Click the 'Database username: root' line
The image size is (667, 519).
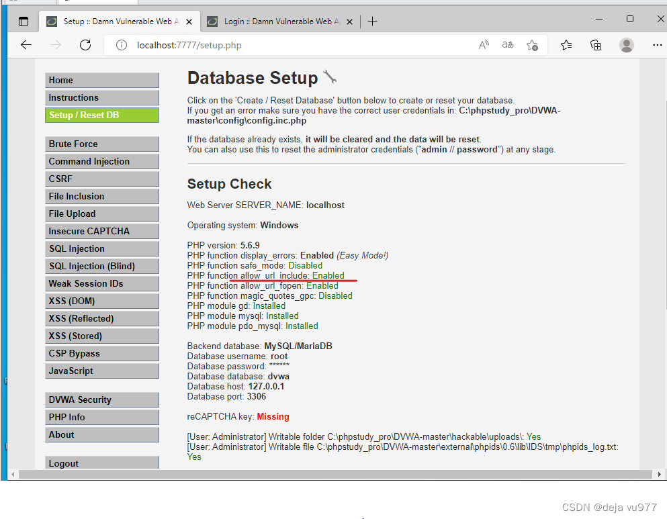tap(237, 357)
